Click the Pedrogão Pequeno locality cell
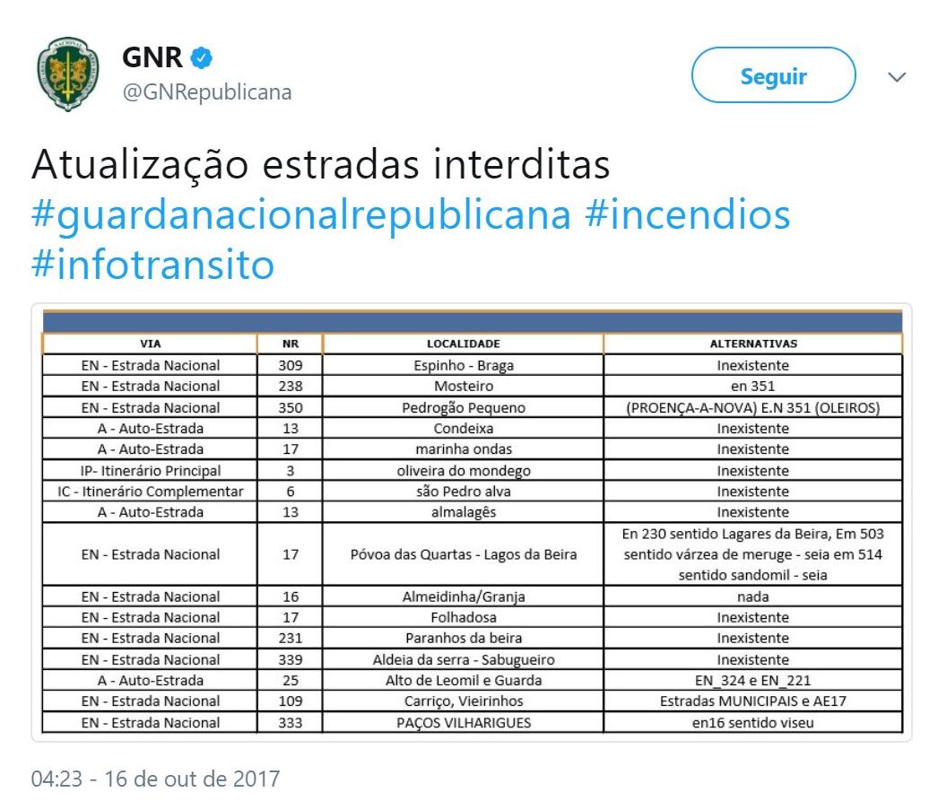 [x=463, y=407]
